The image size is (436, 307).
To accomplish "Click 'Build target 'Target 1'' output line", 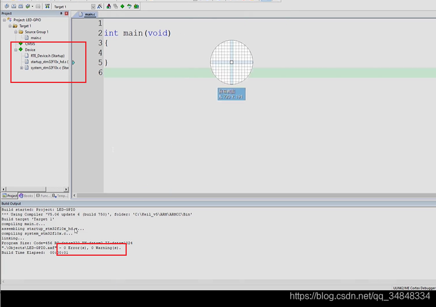I will 28,219.
